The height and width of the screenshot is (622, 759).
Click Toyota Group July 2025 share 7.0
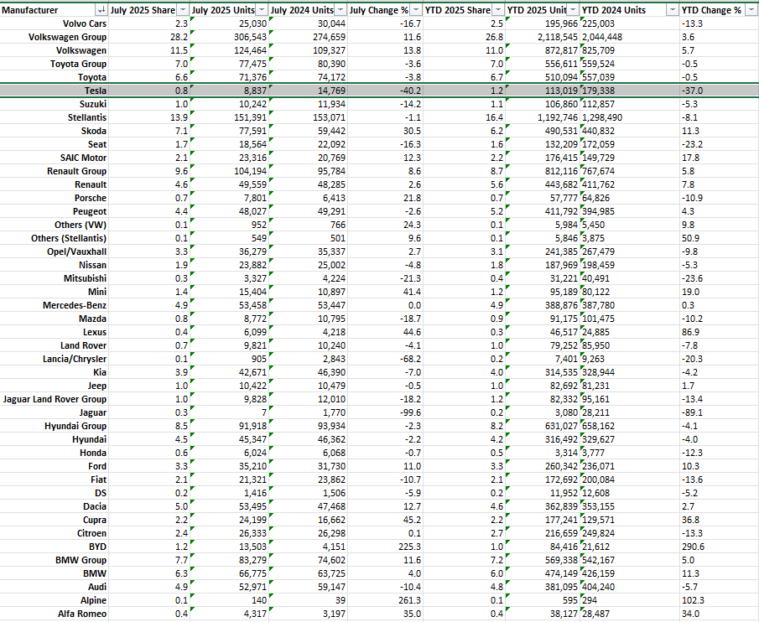tap(149, 64)
